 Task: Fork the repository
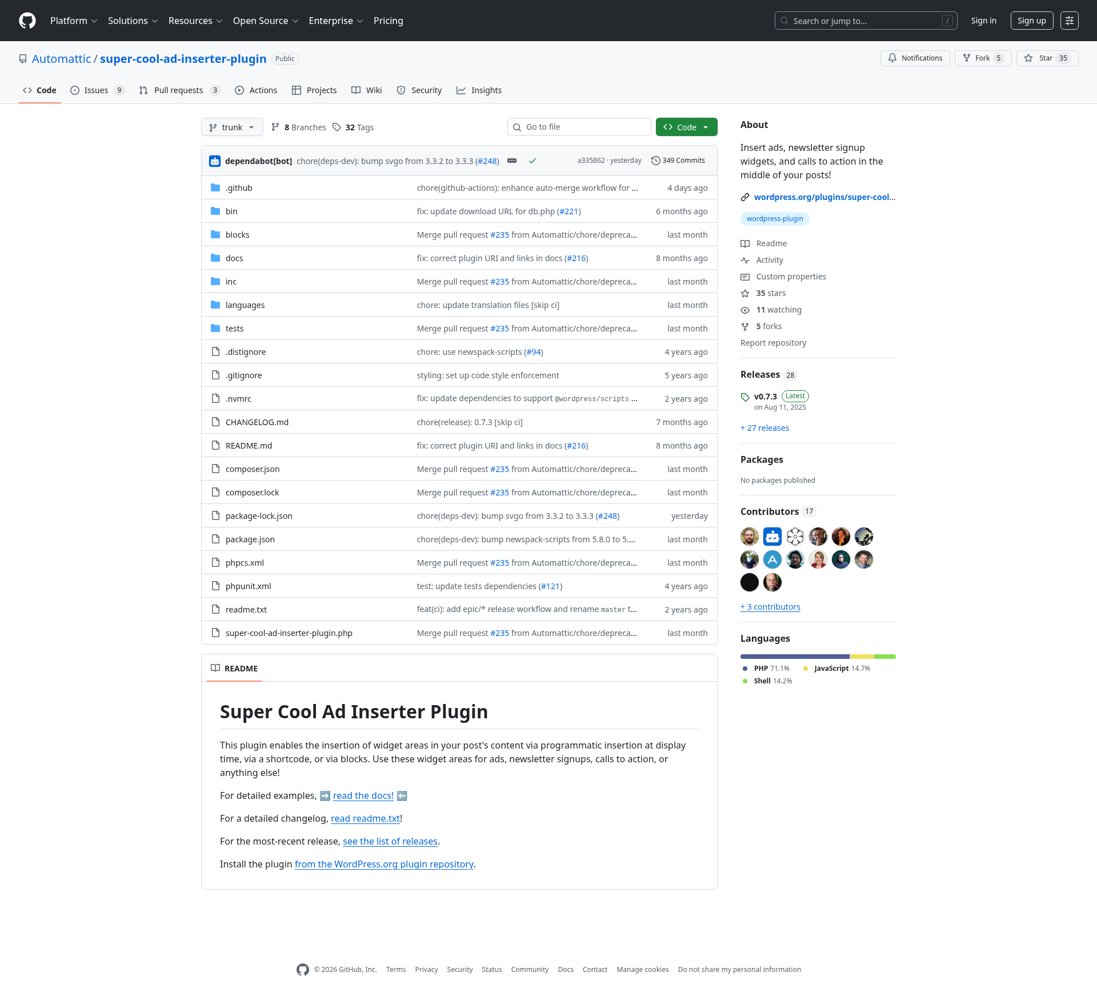[x=983, y=58]
